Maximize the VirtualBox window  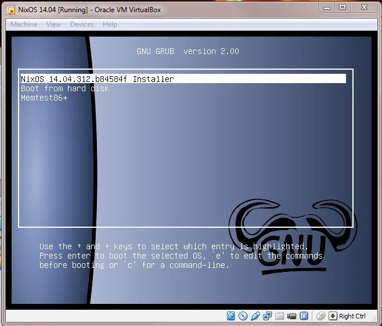coord(343,8)
